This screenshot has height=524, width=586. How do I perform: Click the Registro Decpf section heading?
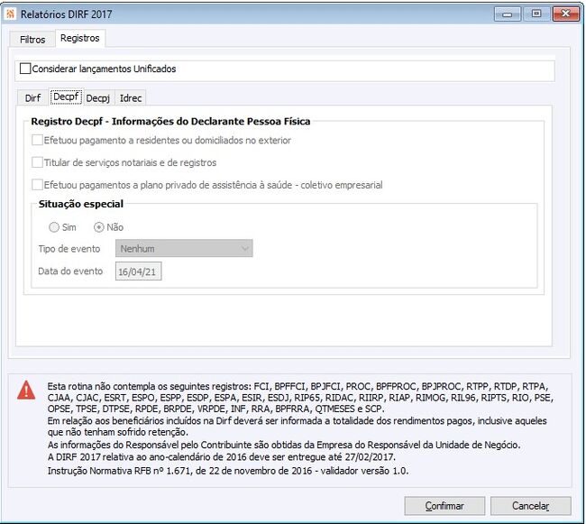(x=170, y=122)
